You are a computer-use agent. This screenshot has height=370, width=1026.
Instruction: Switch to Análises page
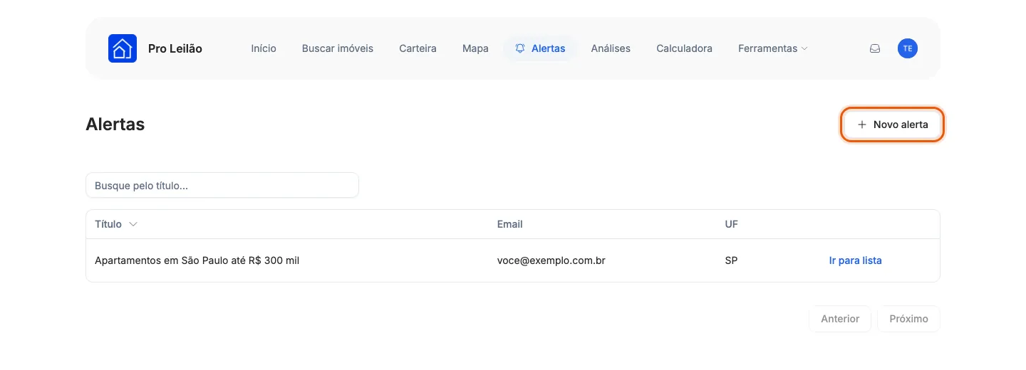[x=611, y=48]
